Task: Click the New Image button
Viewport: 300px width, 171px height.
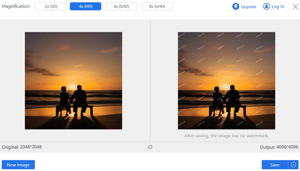Action: 18,165
